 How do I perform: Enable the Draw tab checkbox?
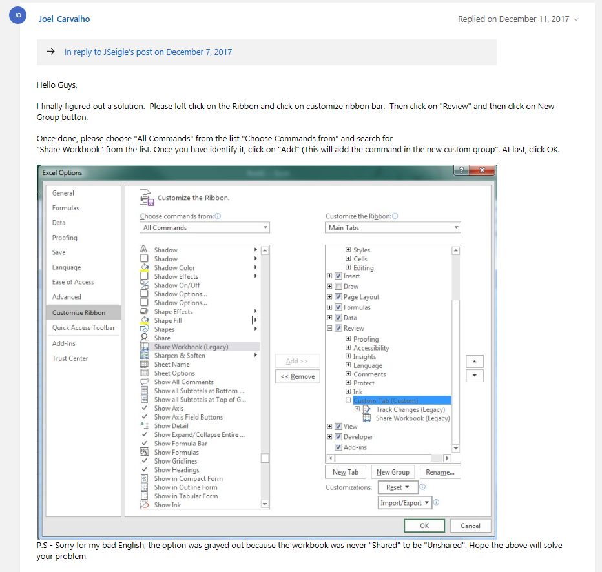click(338, 286)
